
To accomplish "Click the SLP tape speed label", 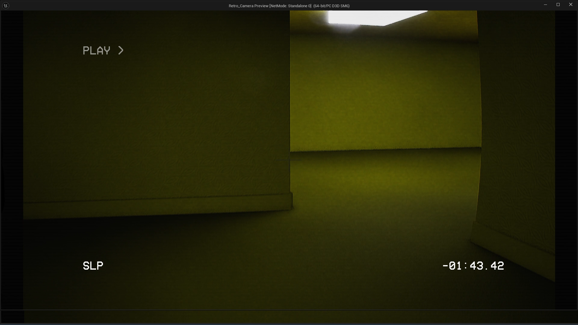I will tap(93, 266).
